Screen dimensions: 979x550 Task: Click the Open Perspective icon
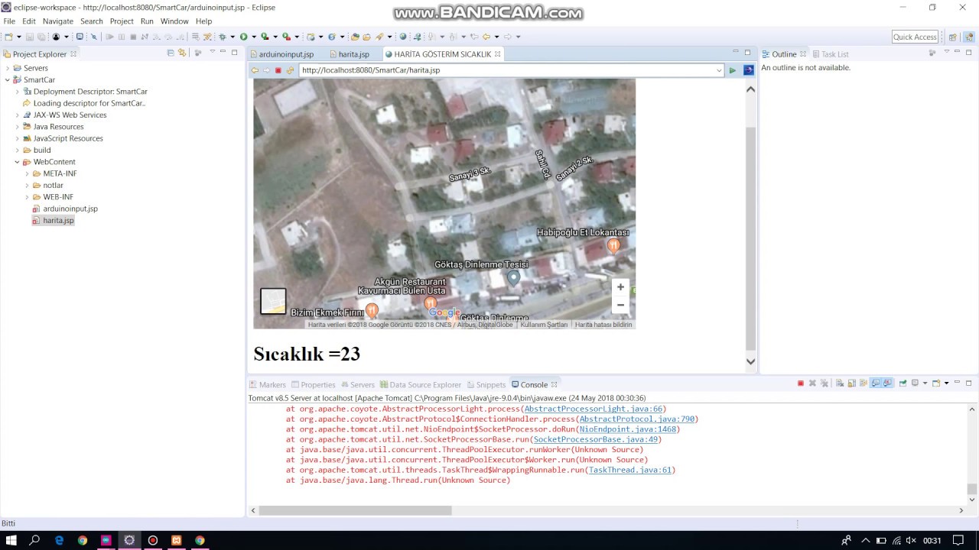pos(952,37)
